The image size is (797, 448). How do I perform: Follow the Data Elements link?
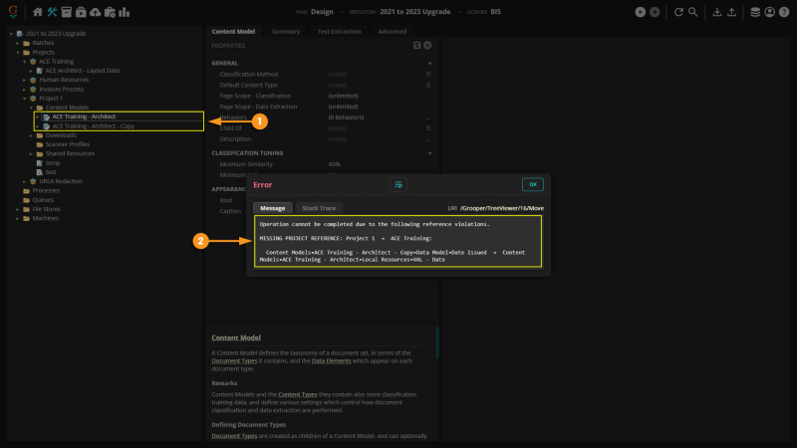point(331,361)
